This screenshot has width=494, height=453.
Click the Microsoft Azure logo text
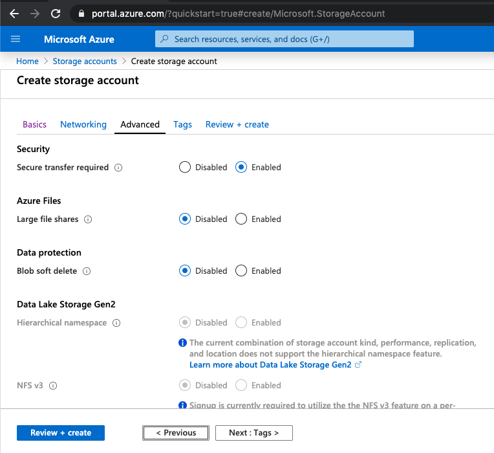click(x=79, y=39)
